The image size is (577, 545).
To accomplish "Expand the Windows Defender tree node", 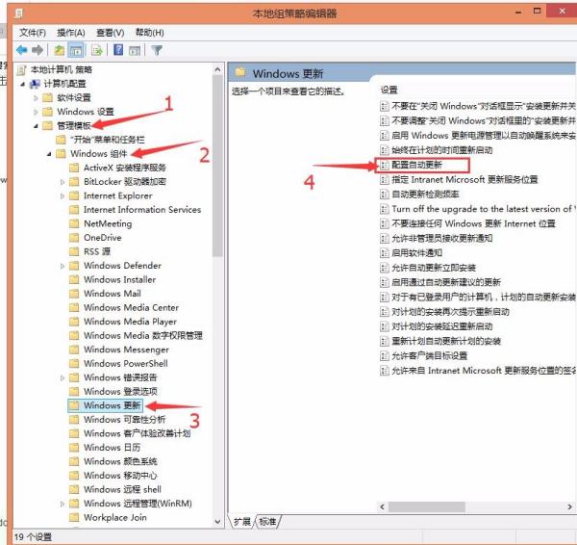I will tap(63, 266).
